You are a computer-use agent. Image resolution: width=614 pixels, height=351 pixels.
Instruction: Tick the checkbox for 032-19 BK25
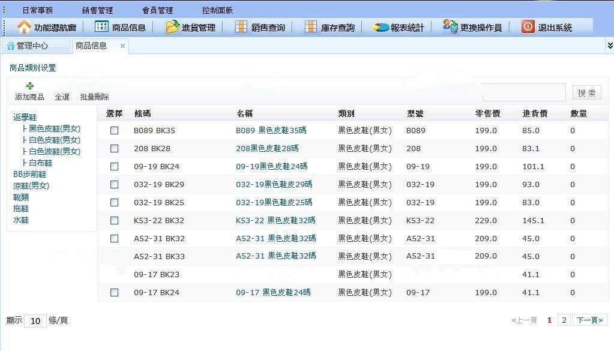point(115,202)
